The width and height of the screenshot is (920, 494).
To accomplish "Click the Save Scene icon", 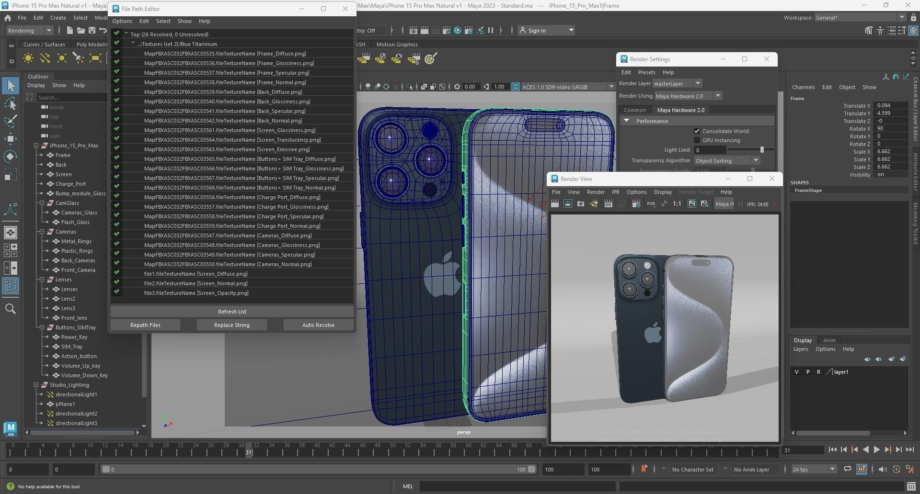I will click(92, 30).
